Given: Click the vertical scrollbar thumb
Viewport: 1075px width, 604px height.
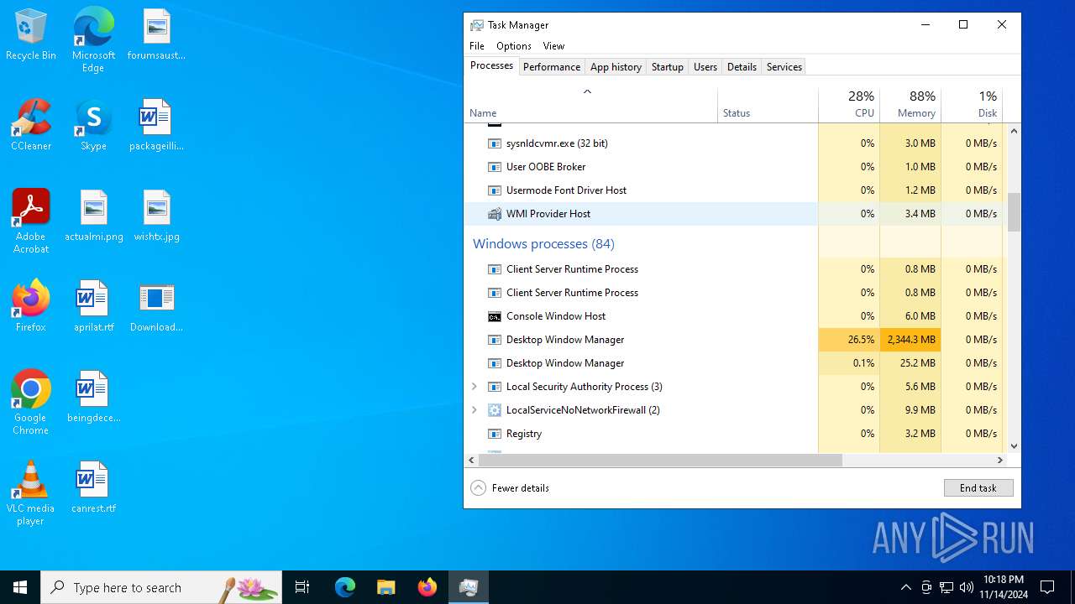Looking at the screenshot, I should click(1014, 212).
